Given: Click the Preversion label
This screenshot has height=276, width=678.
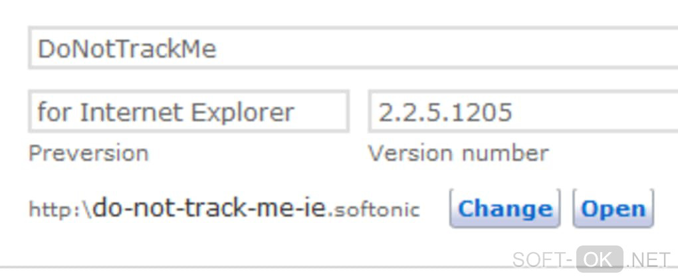Looking at the screenshot, I should pos(88,153).
